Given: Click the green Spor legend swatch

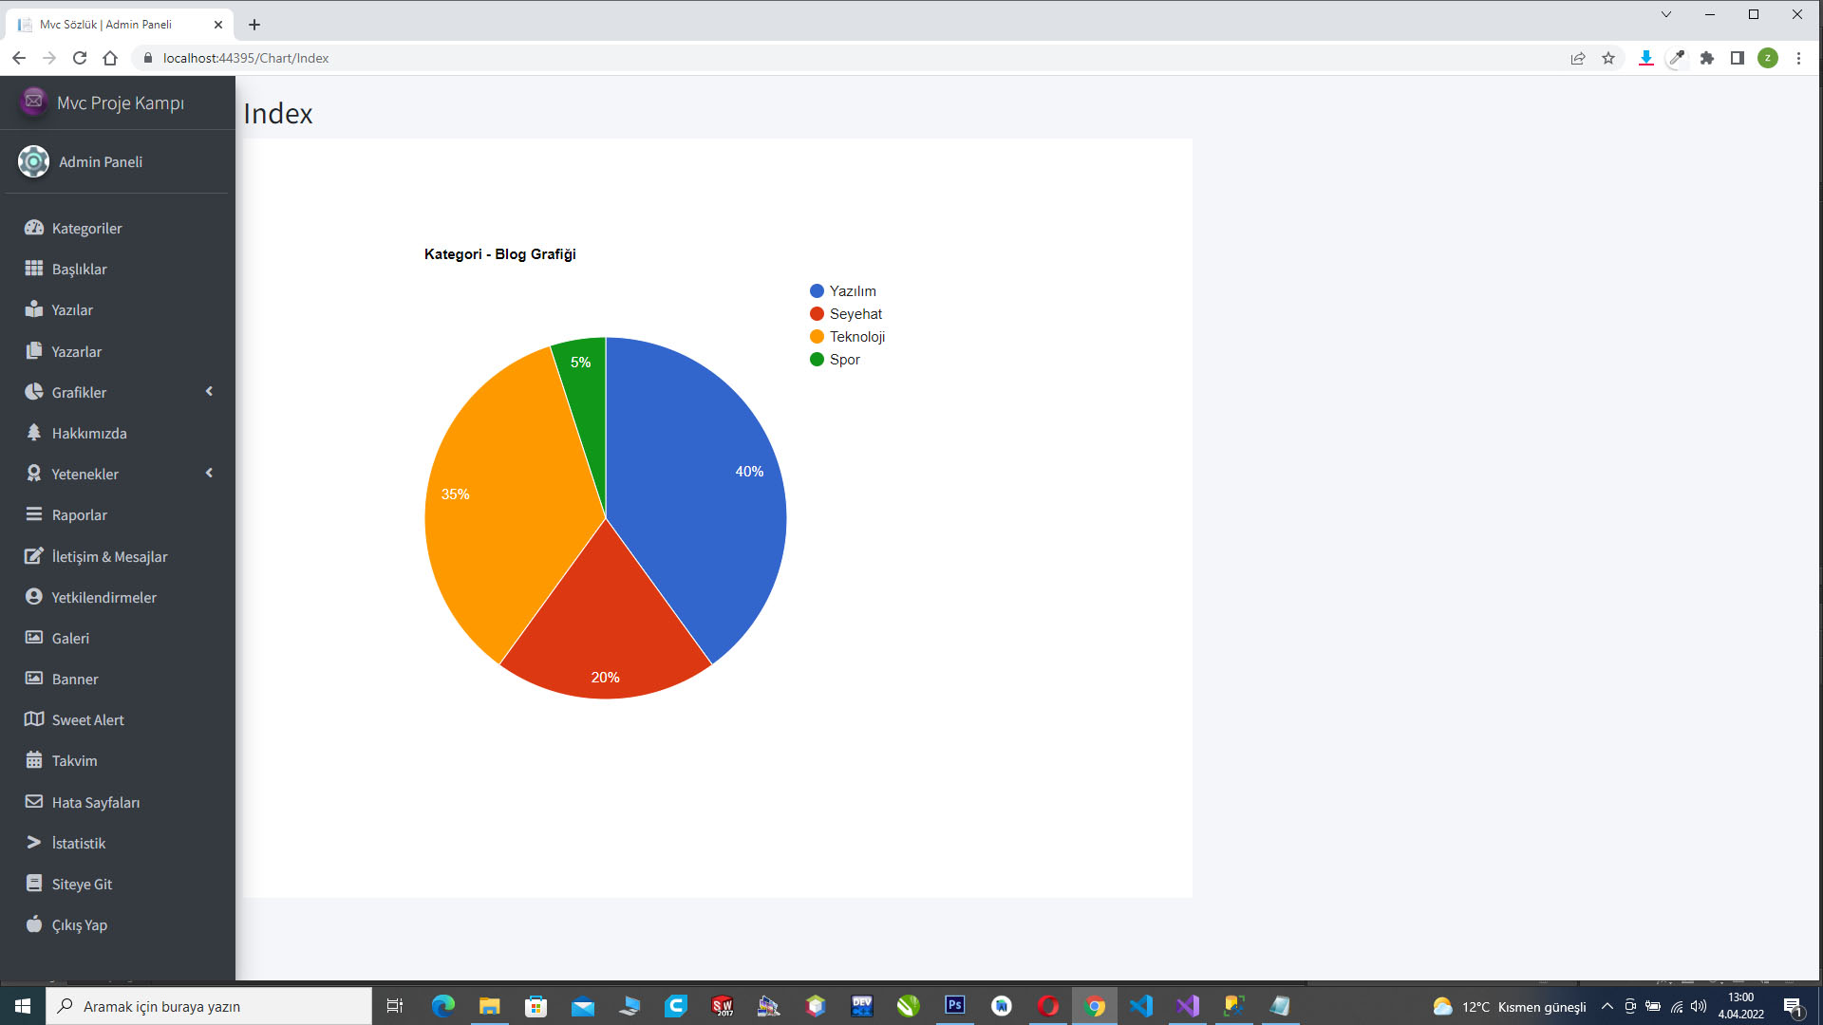Looking at the screenshot, I should pos(817,359).
